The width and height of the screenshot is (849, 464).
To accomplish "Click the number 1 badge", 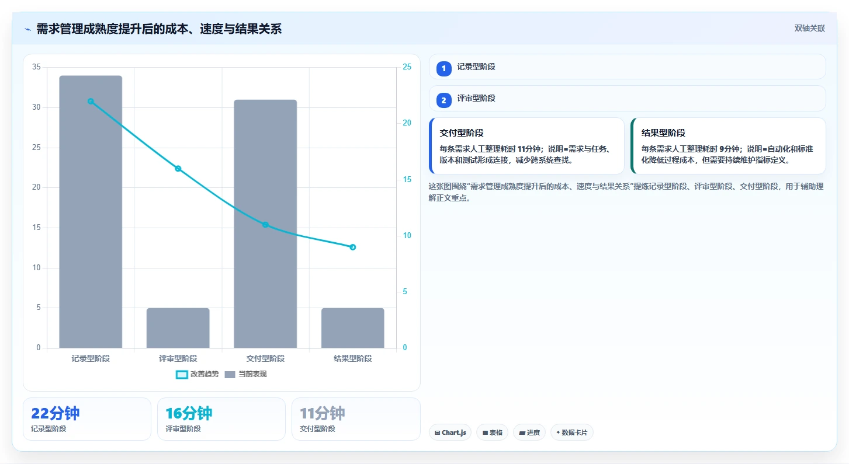I will pos(443,69).
